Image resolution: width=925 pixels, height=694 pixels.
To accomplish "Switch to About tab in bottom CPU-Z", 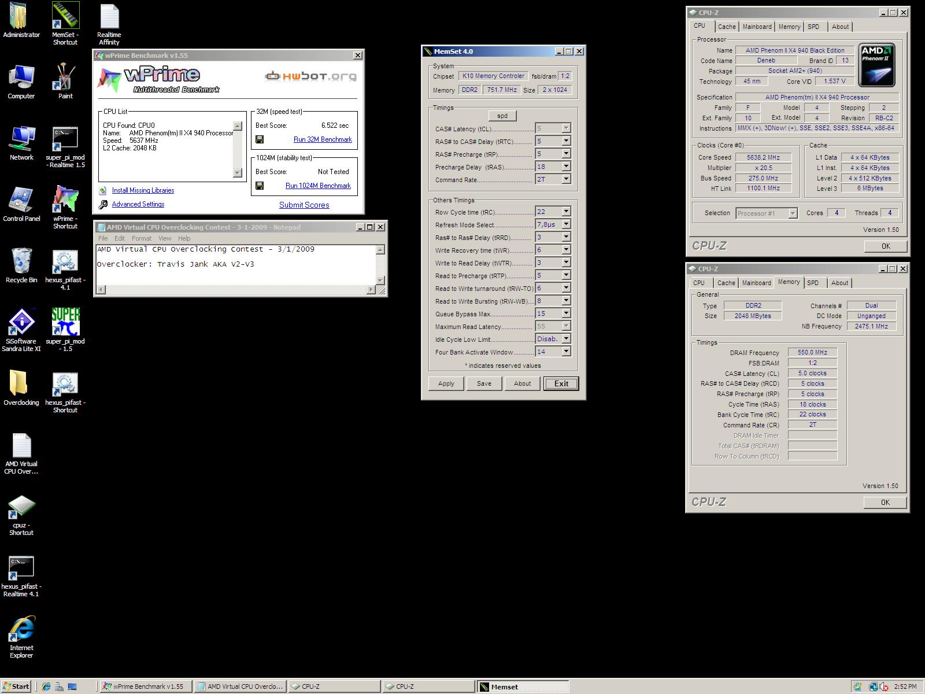I will coord(839,283).
